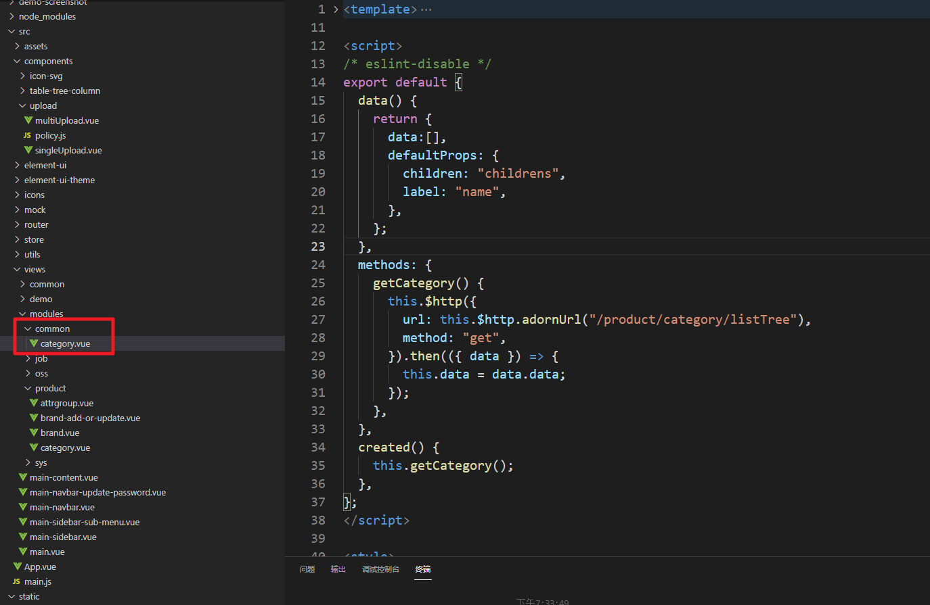Expand the assets folder
Image resolution: width=930 pixels, height=605 pixels.
click(17, 46)
